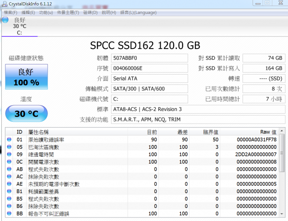
Task: Click status orb of attribute AE row
Action: click(x=9, y=184)
